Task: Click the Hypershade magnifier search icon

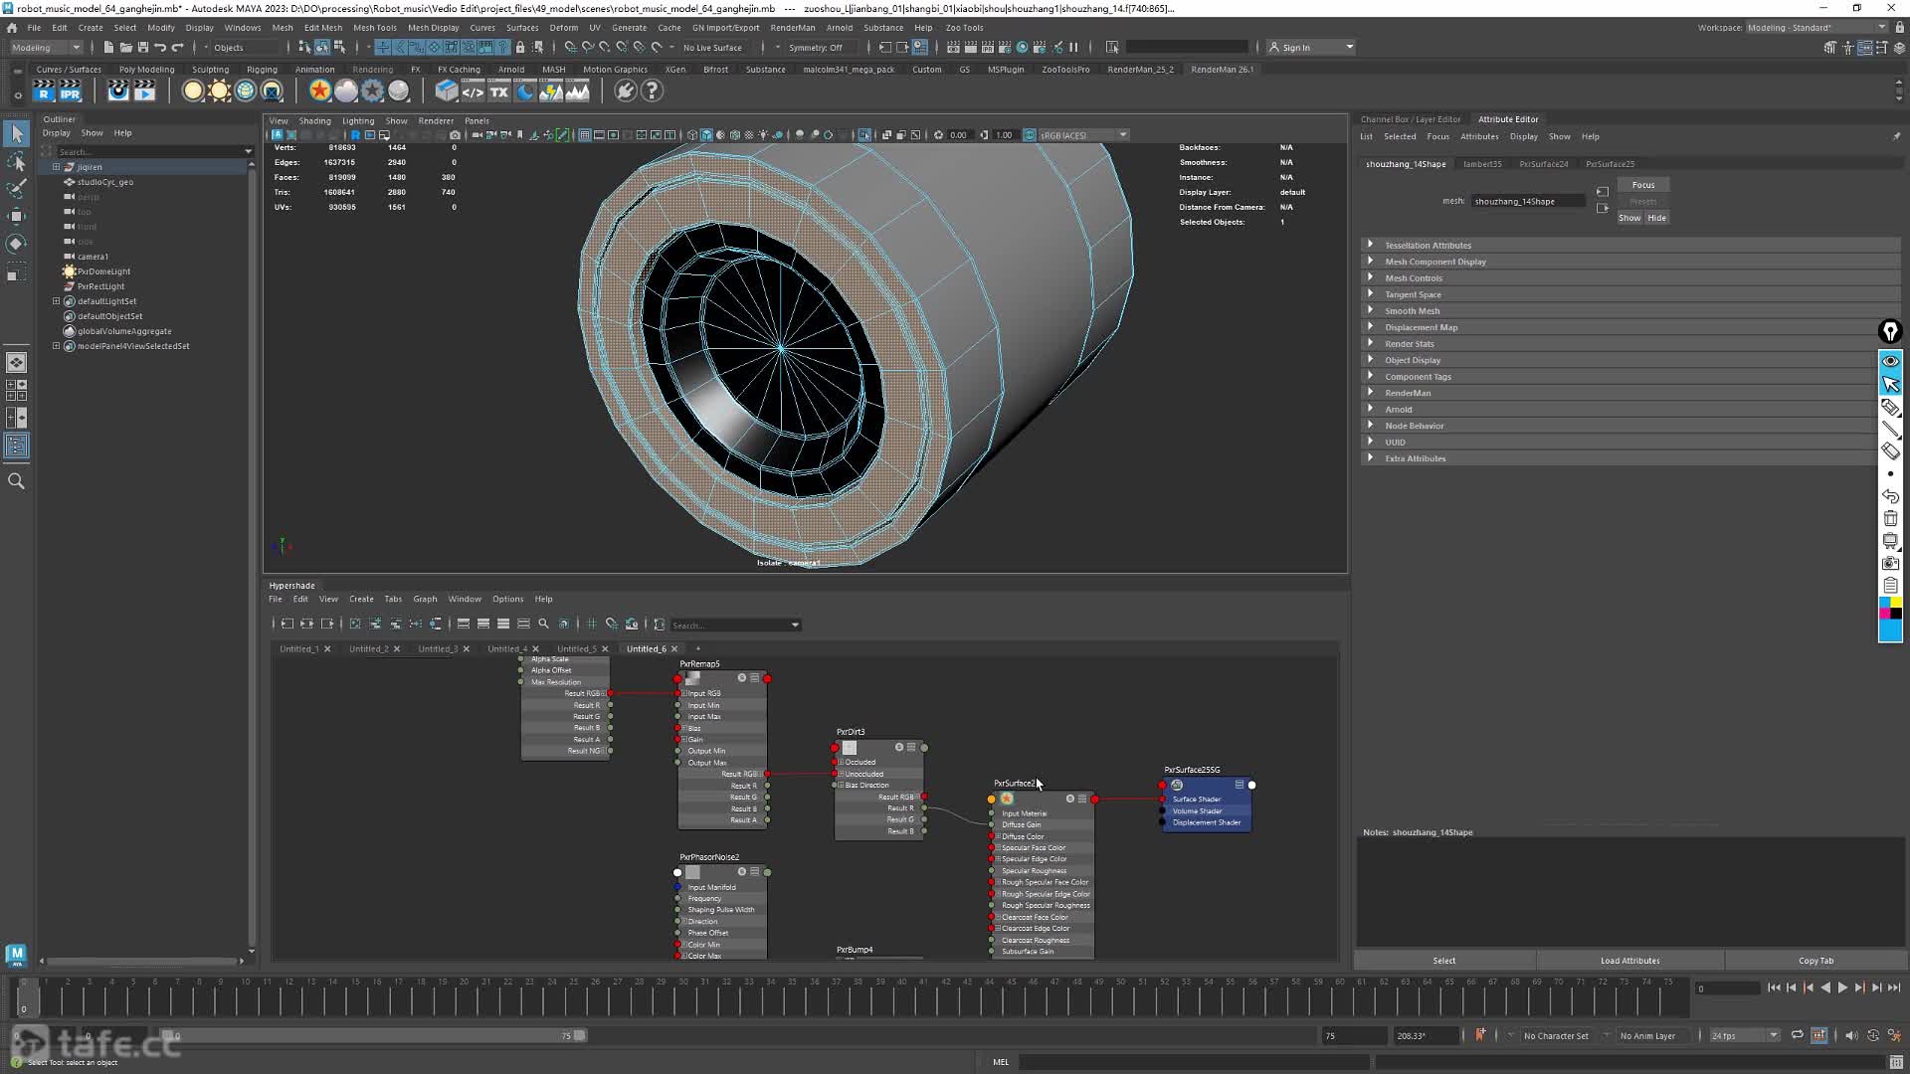Action: pyautogui.click(x=543, y=625)
